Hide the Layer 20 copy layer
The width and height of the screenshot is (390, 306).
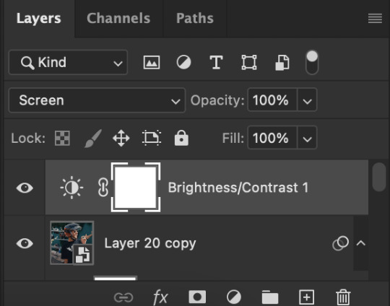pos(25,243)
